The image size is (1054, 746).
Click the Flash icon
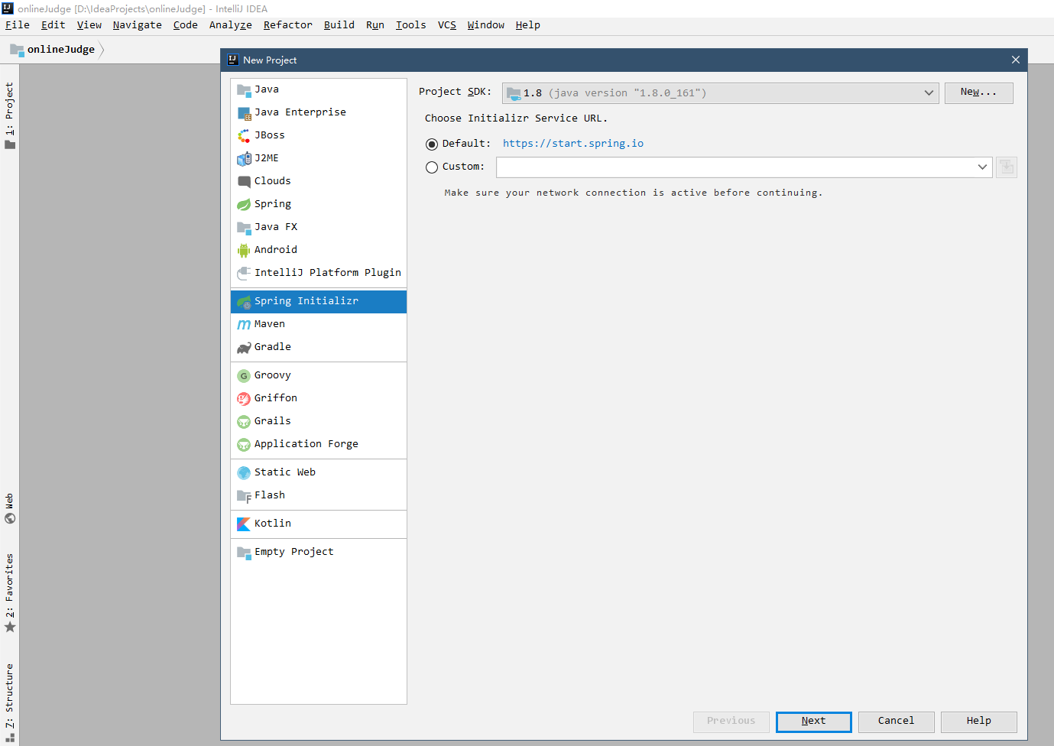coord(244,496)
